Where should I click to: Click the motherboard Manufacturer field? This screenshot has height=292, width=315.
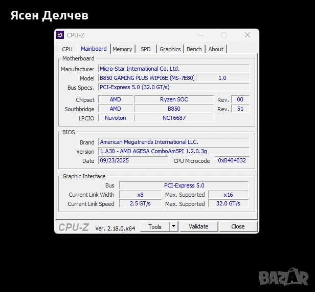click(173, 69)
